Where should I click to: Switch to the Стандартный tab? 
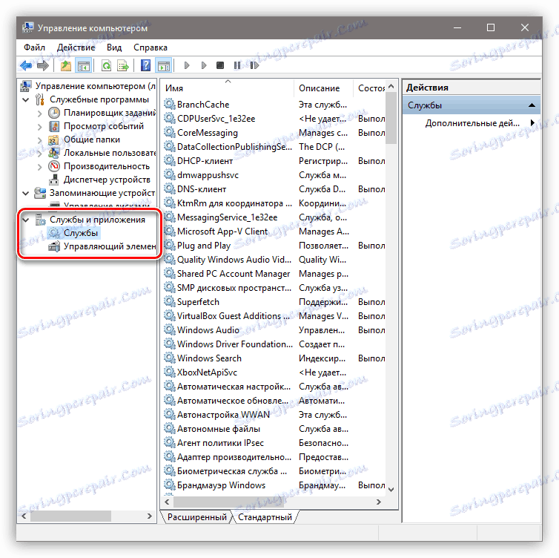click(265, 516)
